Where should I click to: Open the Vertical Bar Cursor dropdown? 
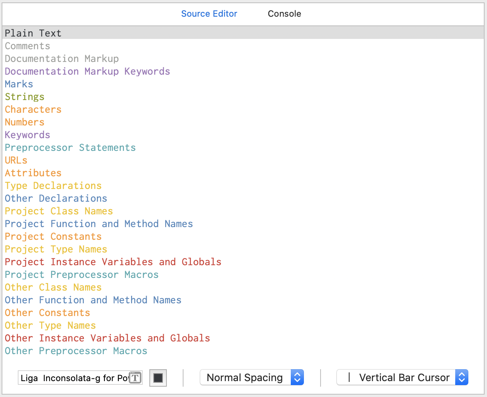pyautogui.click(x=402, y=378)
